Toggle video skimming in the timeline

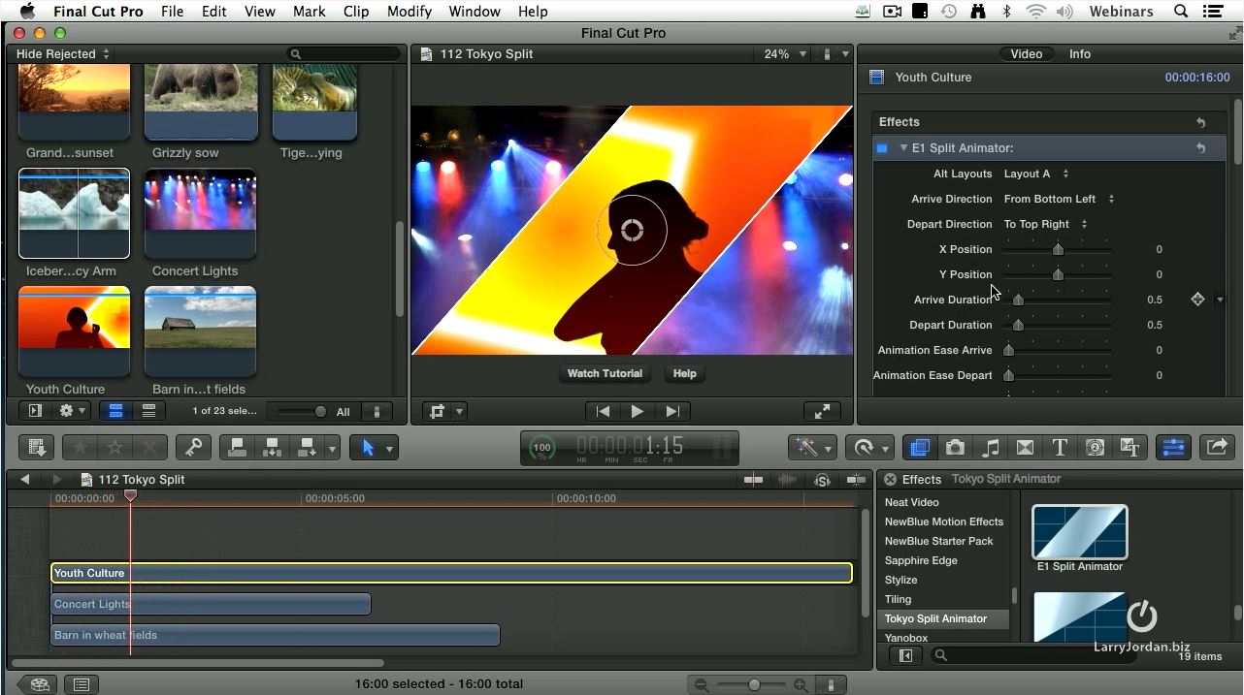(x=753, y=479)
